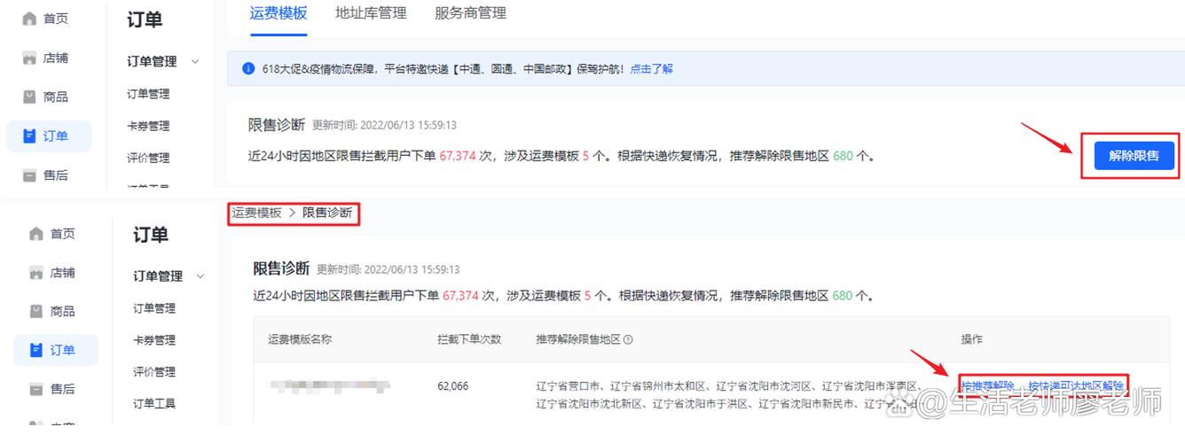Open 评价管理 in upper screenshot

click(148, 158)
